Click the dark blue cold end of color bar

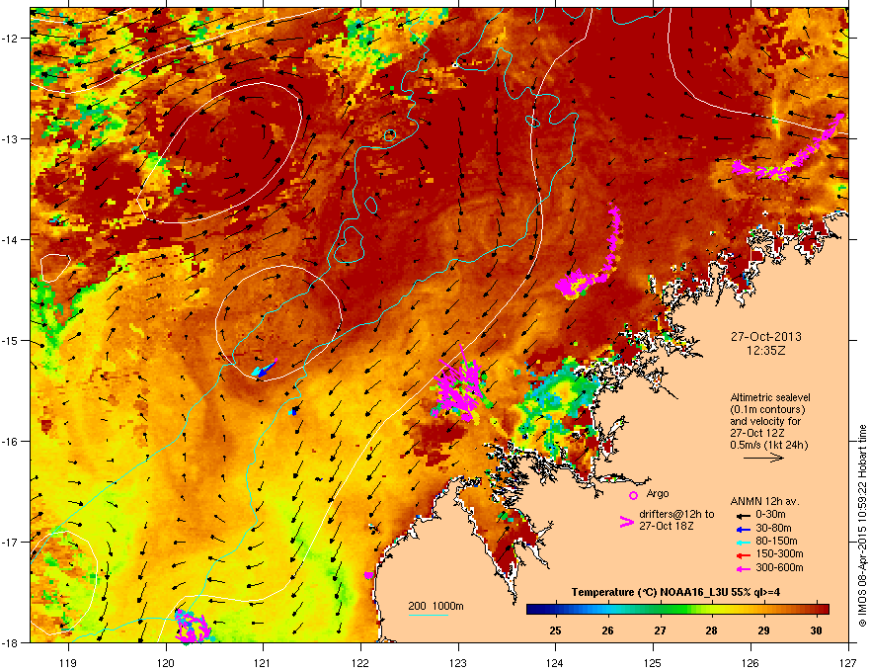coord(533,610)
